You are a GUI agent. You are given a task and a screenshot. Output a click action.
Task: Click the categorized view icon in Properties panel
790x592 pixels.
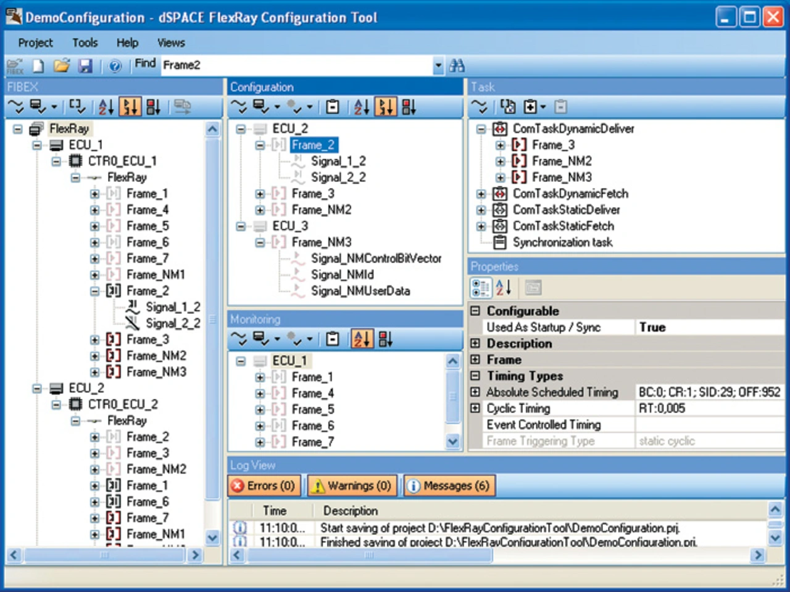coord(480,287)
